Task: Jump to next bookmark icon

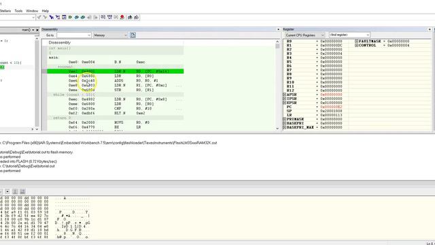Action: (x=83, y=17)
